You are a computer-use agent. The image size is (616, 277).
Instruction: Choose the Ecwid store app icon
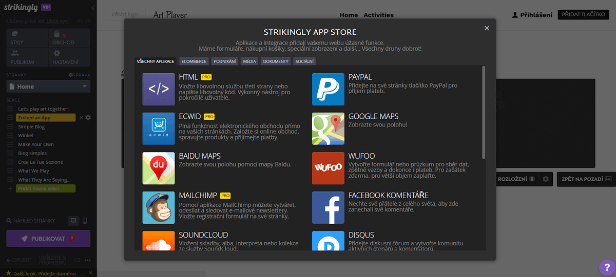[159, 129]
